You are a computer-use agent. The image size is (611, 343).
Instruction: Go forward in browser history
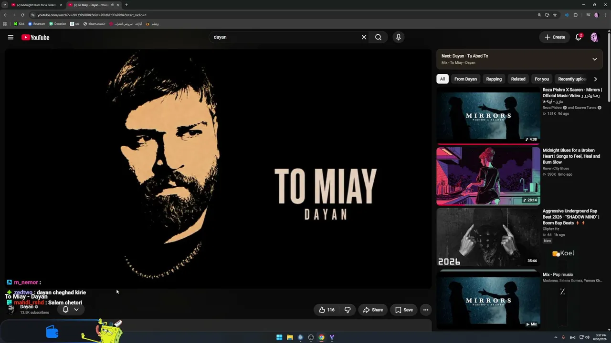point(14,15)
